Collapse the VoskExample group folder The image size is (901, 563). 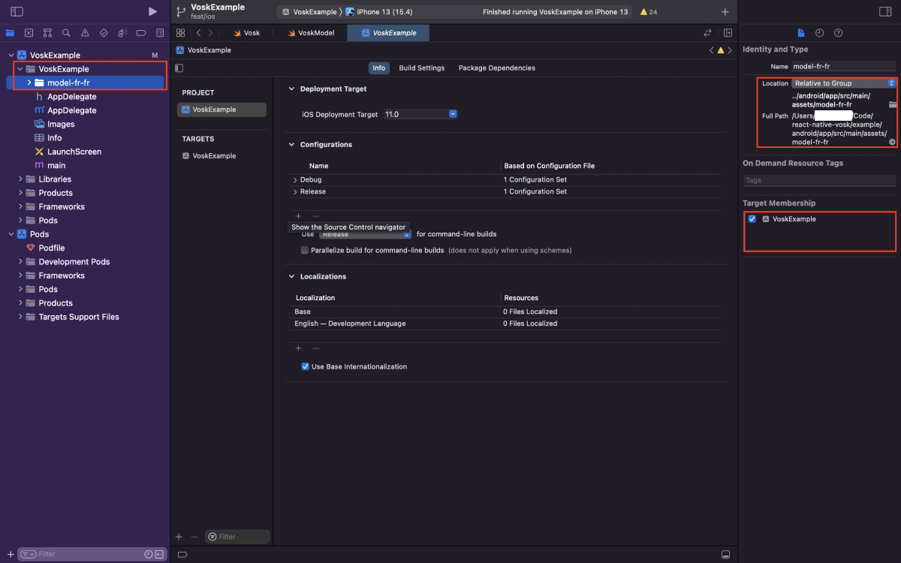click(20, 69)
